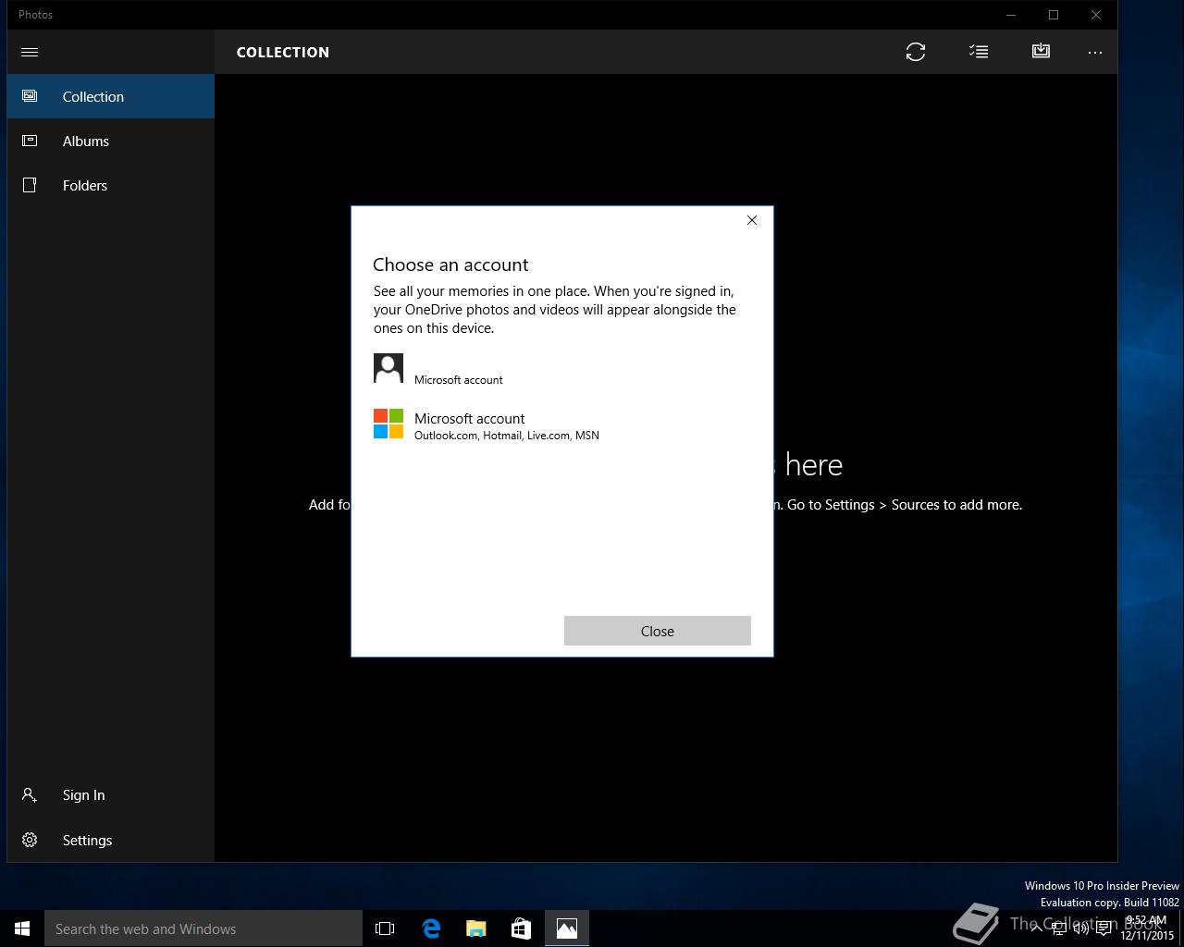Screen dimensions: 1184x947
Task: Click the Outlook.com, Hotmail, Live.com, MSN text
Action: [507, 436]
